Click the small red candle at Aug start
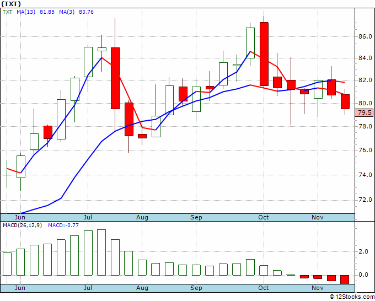This screenshot has height=301, width=375. click(142, 136)
